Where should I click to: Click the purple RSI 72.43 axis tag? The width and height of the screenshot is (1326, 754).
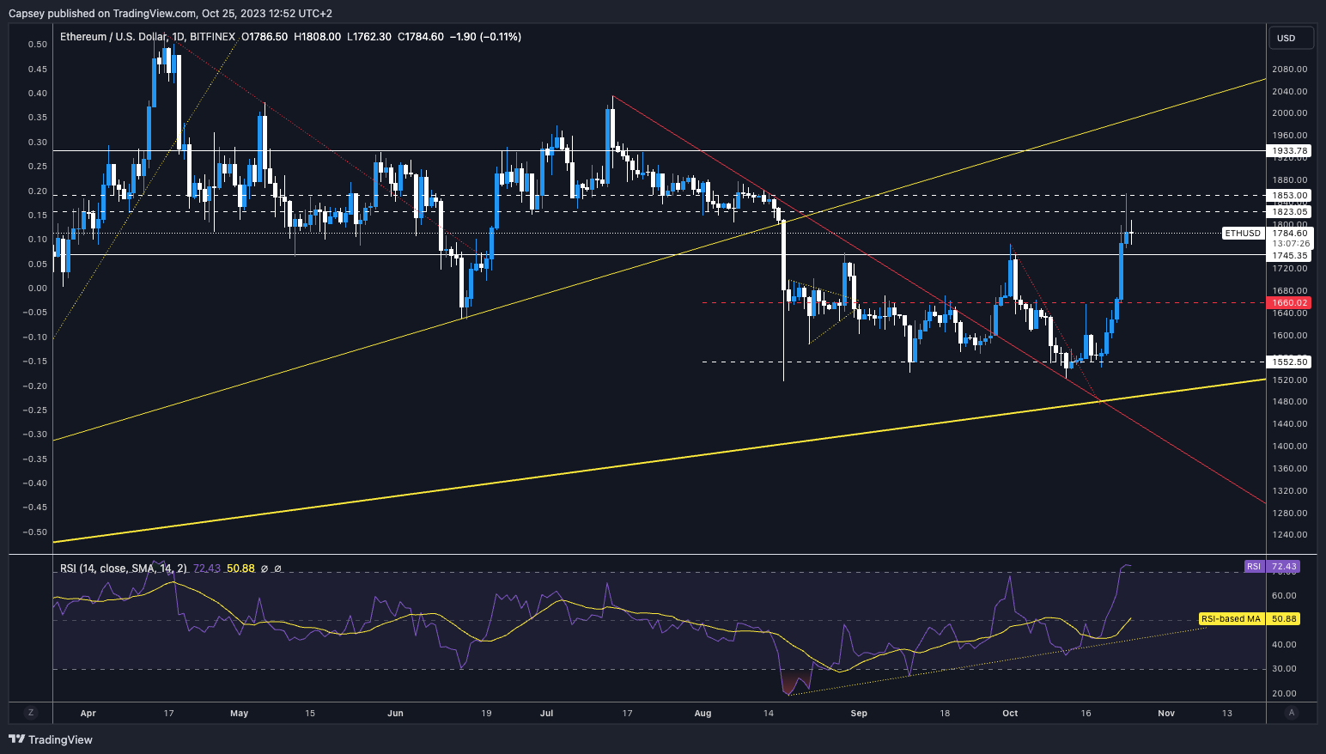click(1271, 567)
